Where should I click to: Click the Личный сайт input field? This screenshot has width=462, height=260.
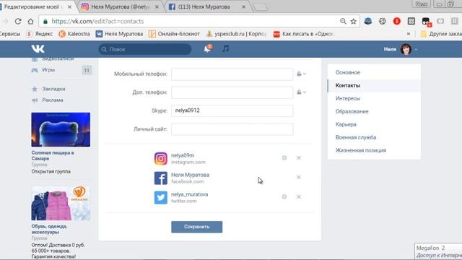click(x=232, y=129)
